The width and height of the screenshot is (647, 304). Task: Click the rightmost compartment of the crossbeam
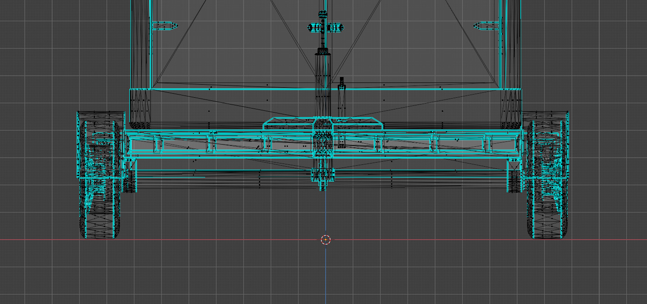coord(503,144)
